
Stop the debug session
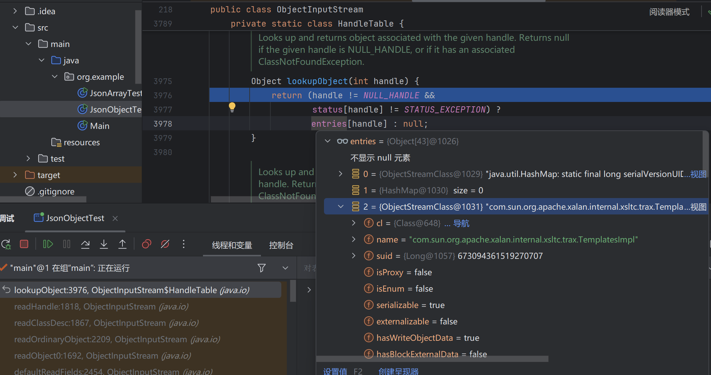[x=24, y=244]
